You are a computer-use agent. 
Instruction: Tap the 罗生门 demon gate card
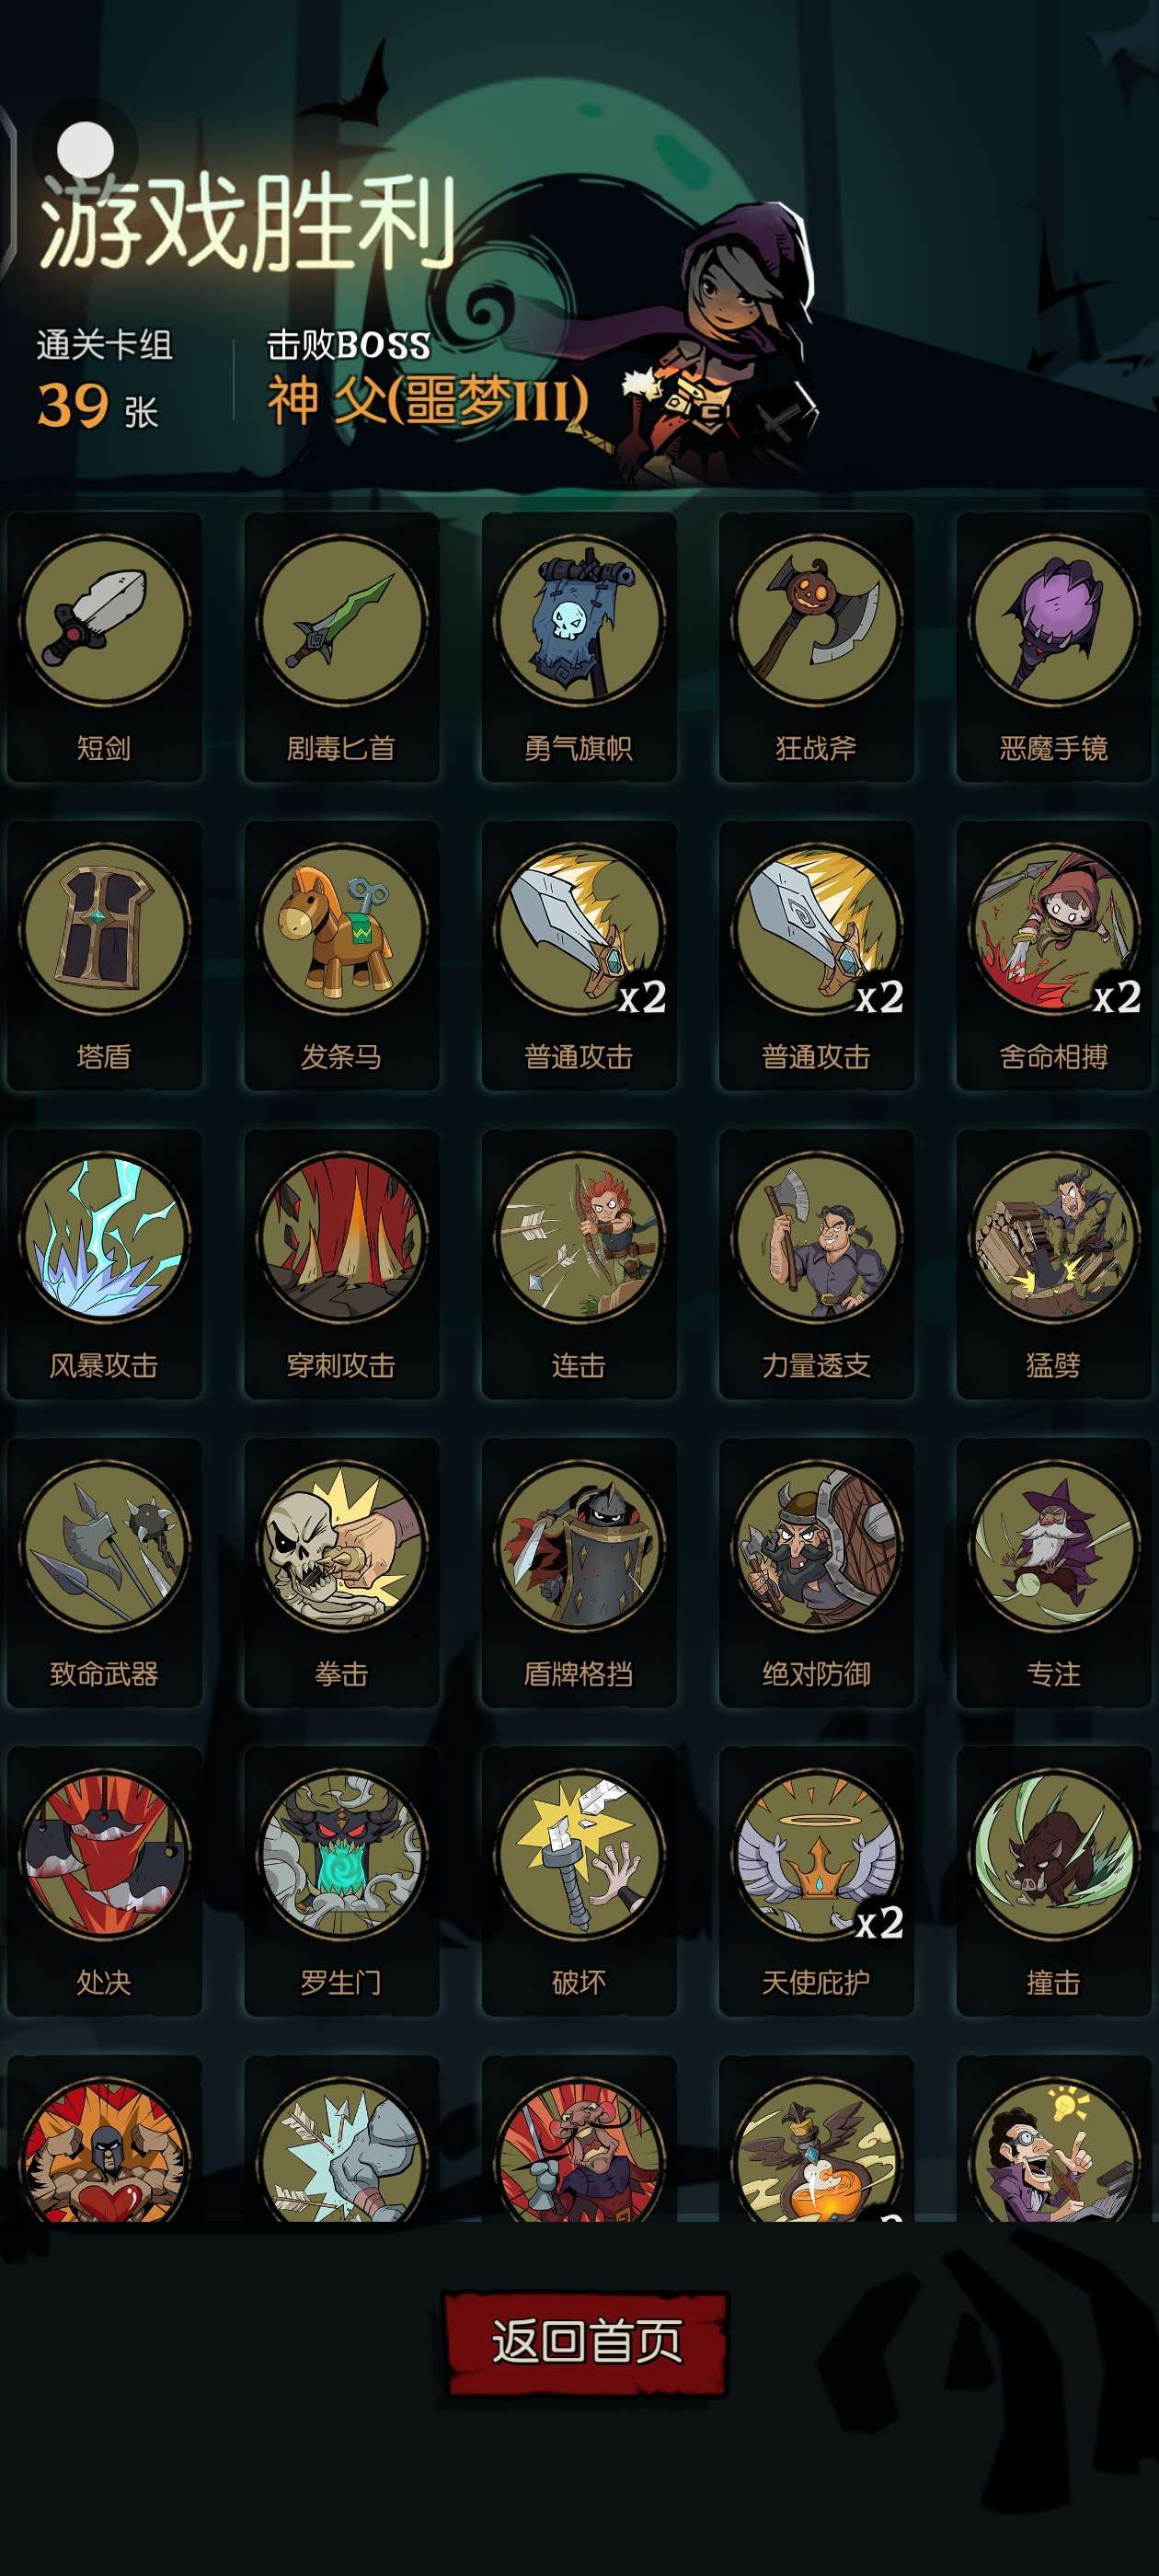(341, 1881)
